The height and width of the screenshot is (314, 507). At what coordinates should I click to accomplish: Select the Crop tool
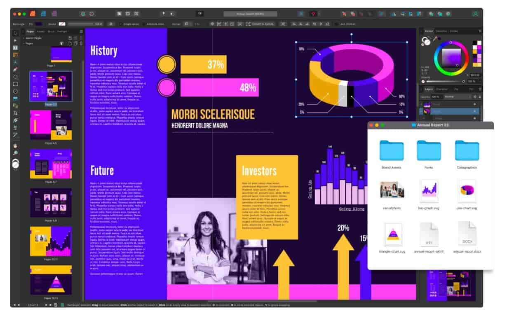click(x=15, y=113)
